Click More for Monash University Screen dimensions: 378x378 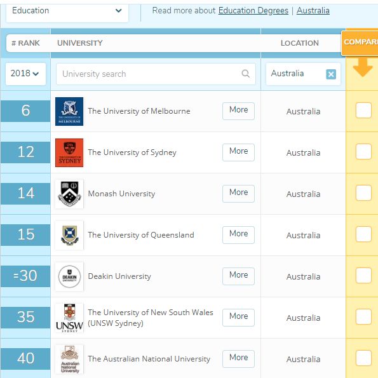pyautogui.click(x=238, y=194)
